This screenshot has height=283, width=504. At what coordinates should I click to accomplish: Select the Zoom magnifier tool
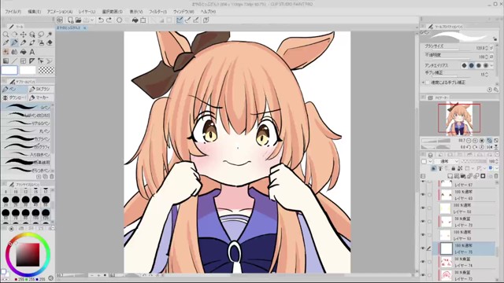6,35
